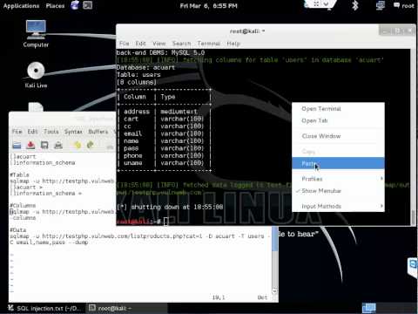The image size is (418, 314).
Task: Open gVim Syntax menu
Action: click(x=73, y=132)
